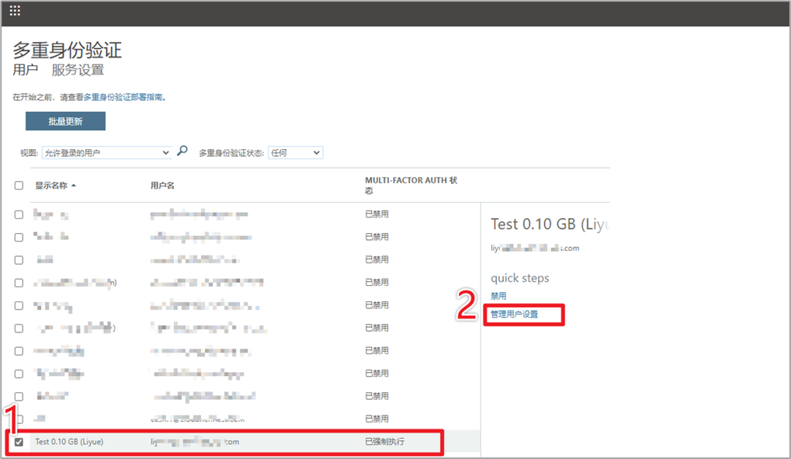Tick the checkbox of the first user row
Screen dimensions: 791x459
pyautogui.click(x=19, y=214)
